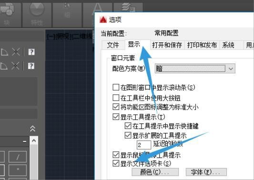Click the multiply "*" calculator key

coord(18,170)
